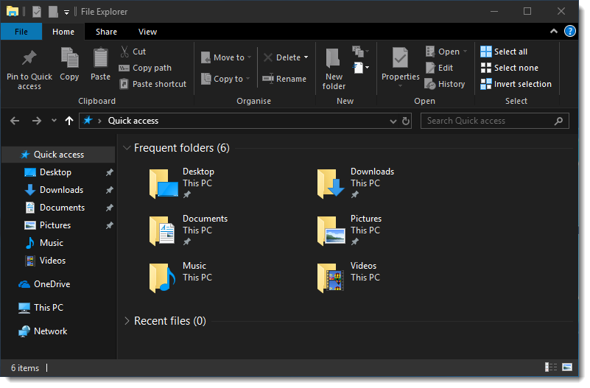
Task: Open the Documents folder in Frequent folders
Action: (188, 230)
